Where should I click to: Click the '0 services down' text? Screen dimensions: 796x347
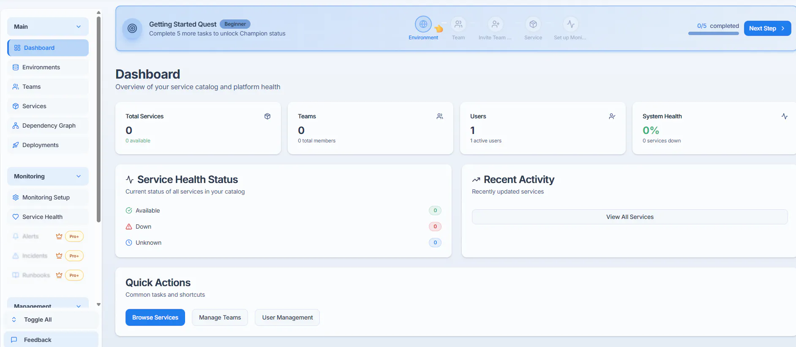[x=662, y=141]
